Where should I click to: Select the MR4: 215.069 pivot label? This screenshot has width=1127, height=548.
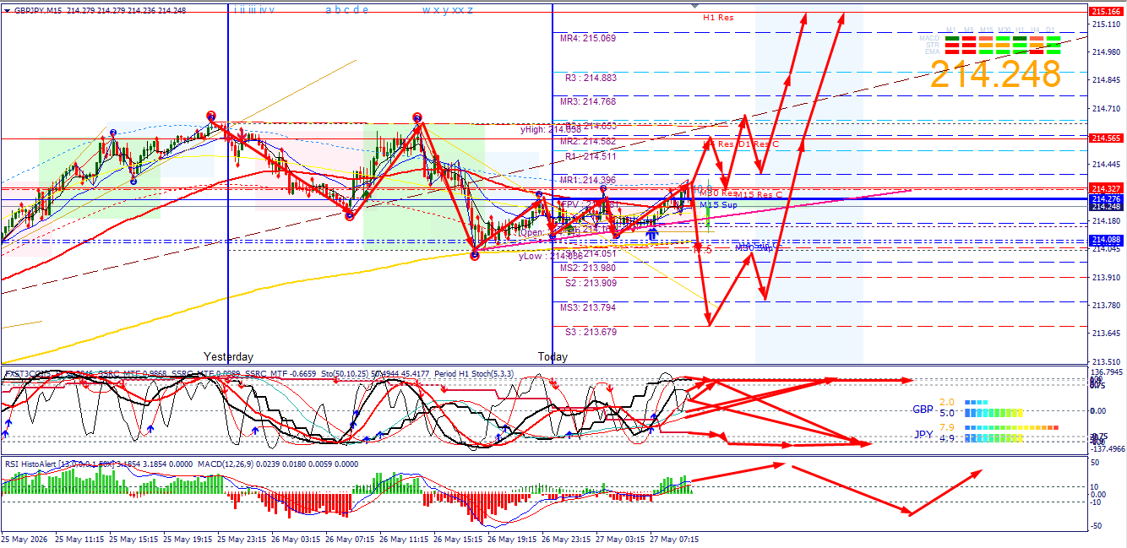click(587, 38)
